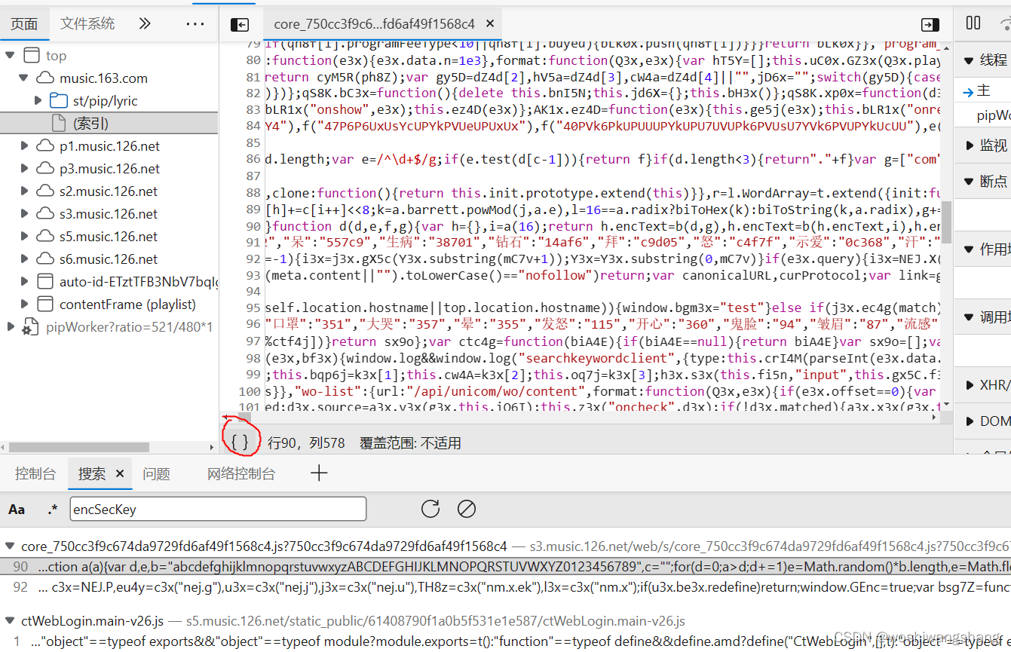Click the pretty-print curly braces button
Viewport: 1011px width, 652px height.
(240, 442)
